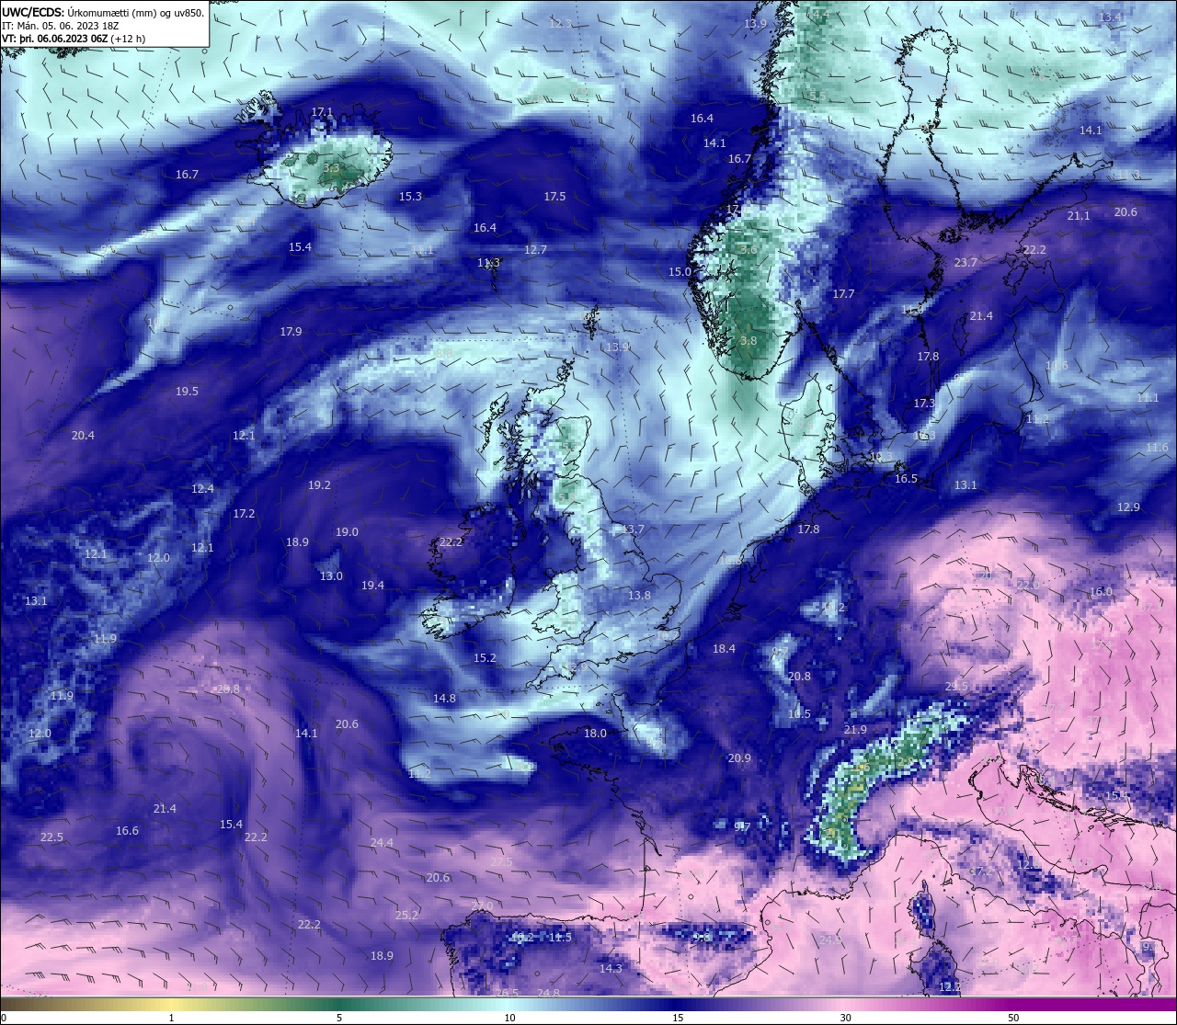Click the 14.8 value label

point(444,699)
